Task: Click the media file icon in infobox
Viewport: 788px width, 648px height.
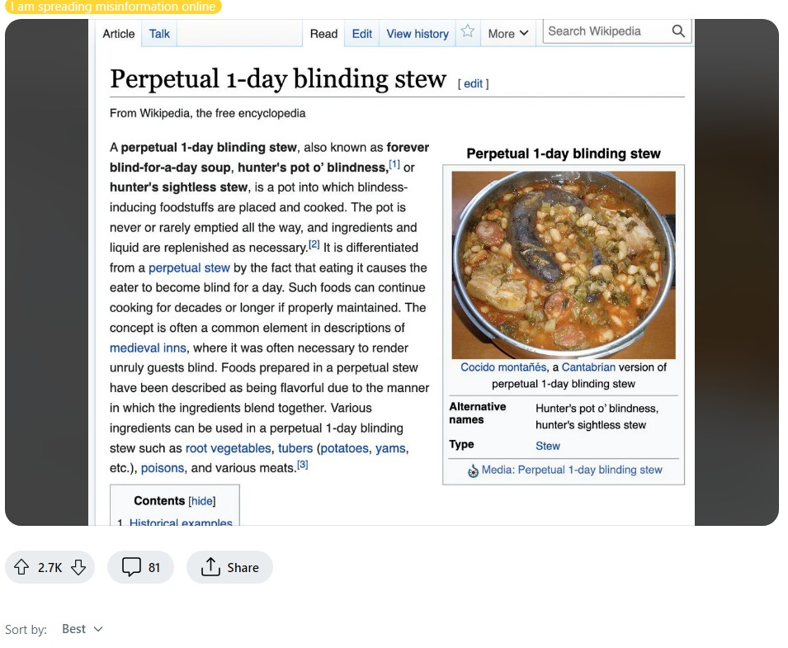Action: (x=473, y=471)
